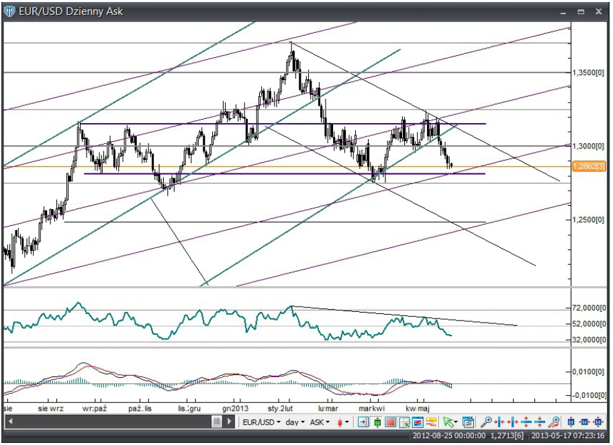Click the scrollbar right arrow button

(x=230, y=421)
